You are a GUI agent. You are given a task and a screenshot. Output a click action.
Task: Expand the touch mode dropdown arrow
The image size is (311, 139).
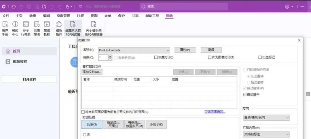coord(71,7)
